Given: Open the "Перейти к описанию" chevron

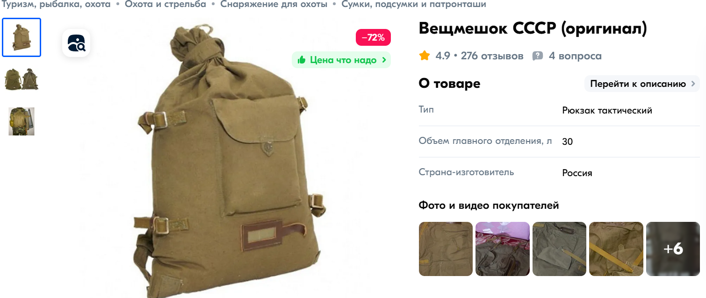Looking at the screenshot, I should 694,84.
